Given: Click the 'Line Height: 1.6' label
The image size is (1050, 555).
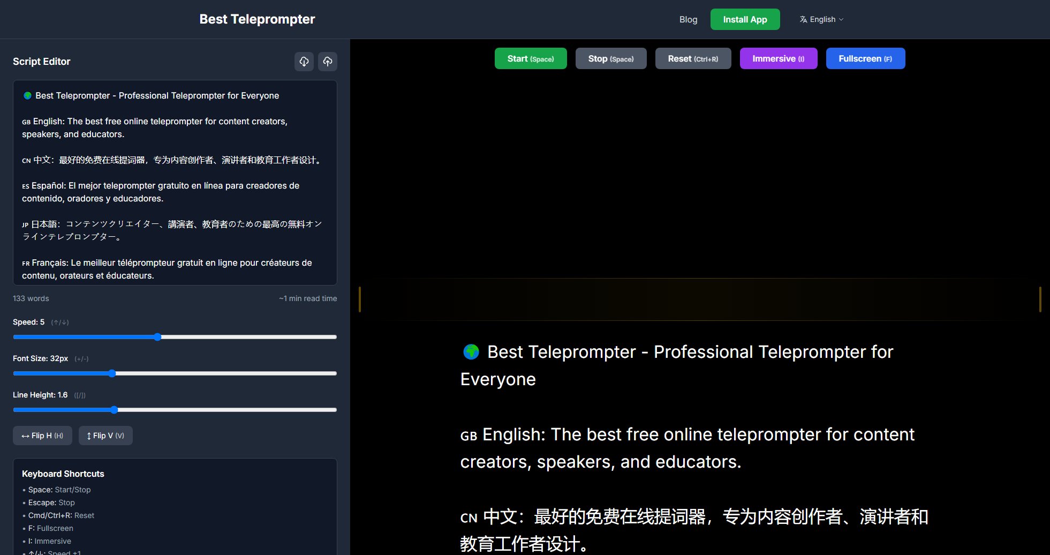Looking at the screenshot, I should (40, 395).
